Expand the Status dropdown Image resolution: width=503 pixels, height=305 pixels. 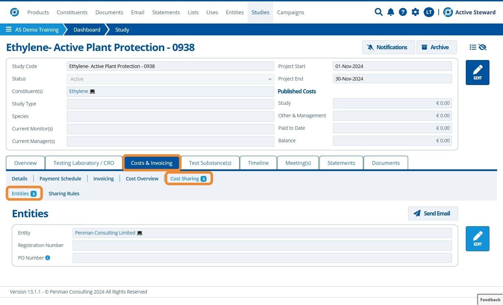coord(170,79)
